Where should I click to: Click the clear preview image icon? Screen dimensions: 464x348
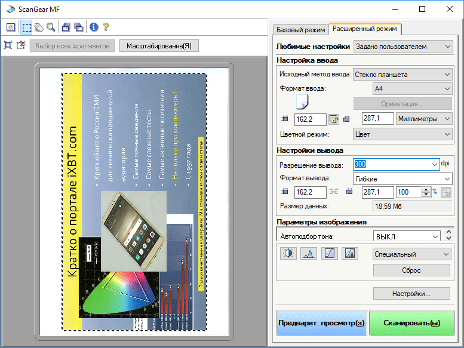click(x=11, y=27)
